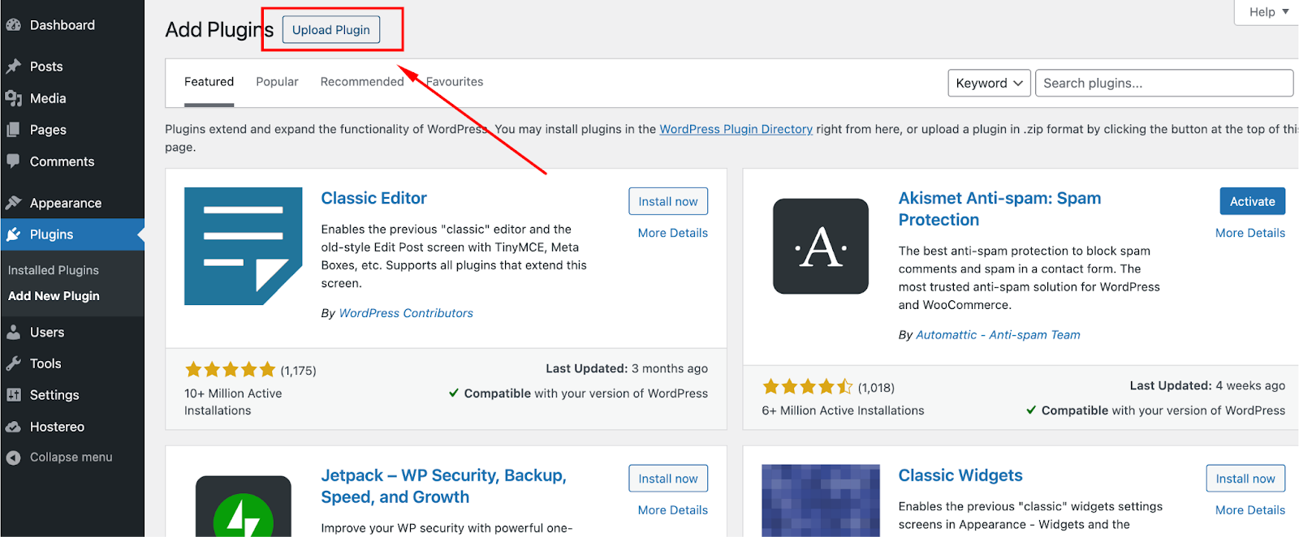Open Add New Plugin submenu item
1299x537 pixels.
click(x=54, y=296)
